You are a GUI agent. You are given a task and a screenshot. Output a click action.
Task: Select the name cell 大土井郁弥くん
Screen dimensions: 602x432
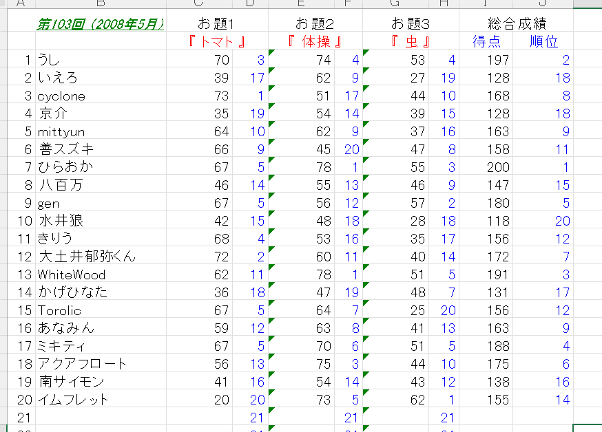[101, 257]
